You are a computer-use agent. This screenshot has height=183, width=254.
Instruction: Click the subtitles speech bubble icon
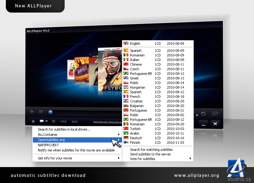click(x=41, y=121)
